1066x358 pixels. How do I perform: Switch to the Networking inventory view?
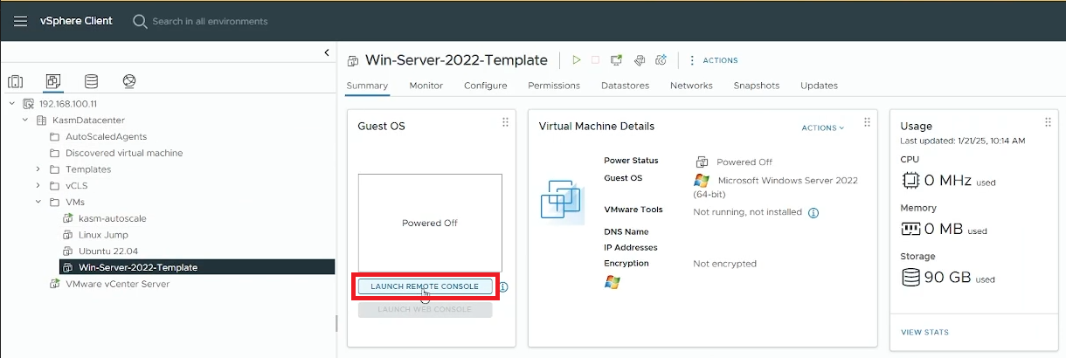pyautogui.click(x=129, y=81)
